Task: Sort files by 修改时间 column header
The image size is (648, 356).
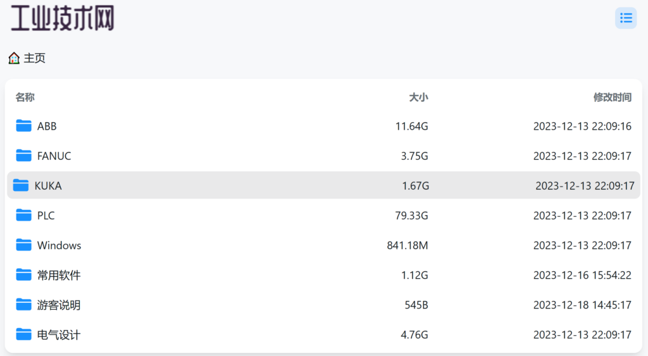Action: pyautogui.click(x=613, y=97)
